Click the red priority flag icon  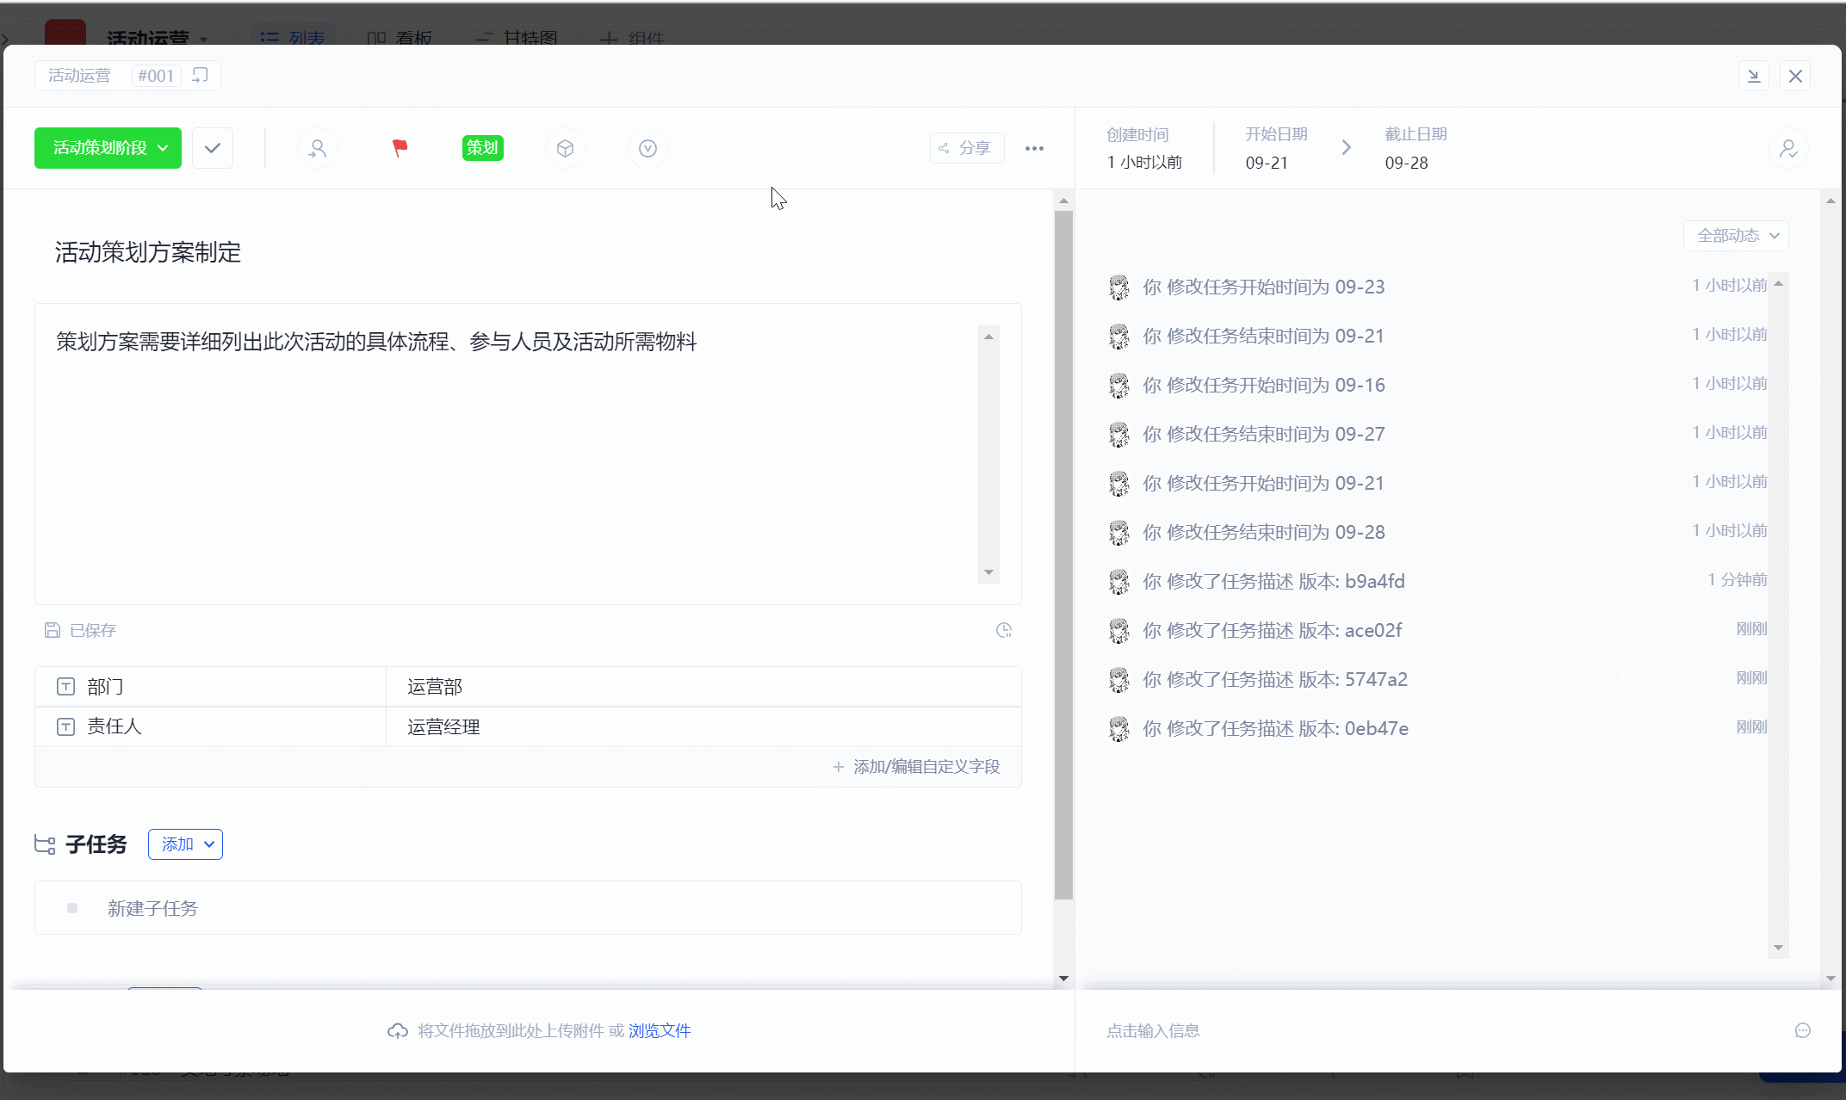pos(400,148)
